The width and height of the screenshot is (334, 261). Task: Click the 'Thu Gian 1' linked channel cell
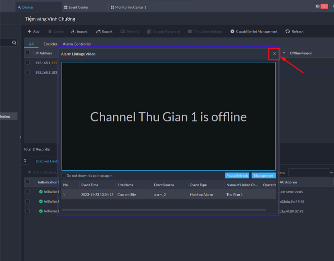(234, 194)
